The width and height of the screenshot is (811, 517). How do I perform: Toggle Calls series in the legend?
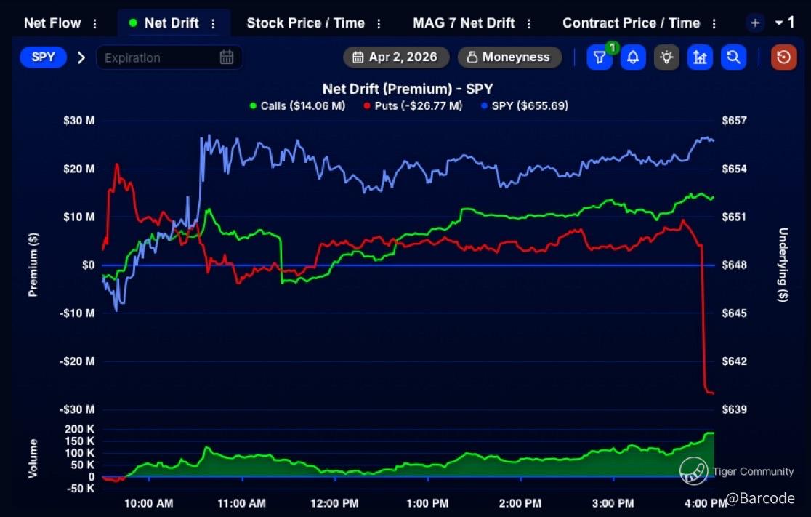coord(297,105)
